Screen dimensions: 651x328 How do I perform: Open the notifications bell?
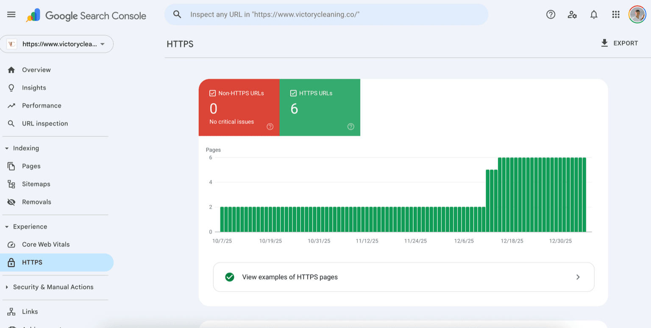(594, 14)
